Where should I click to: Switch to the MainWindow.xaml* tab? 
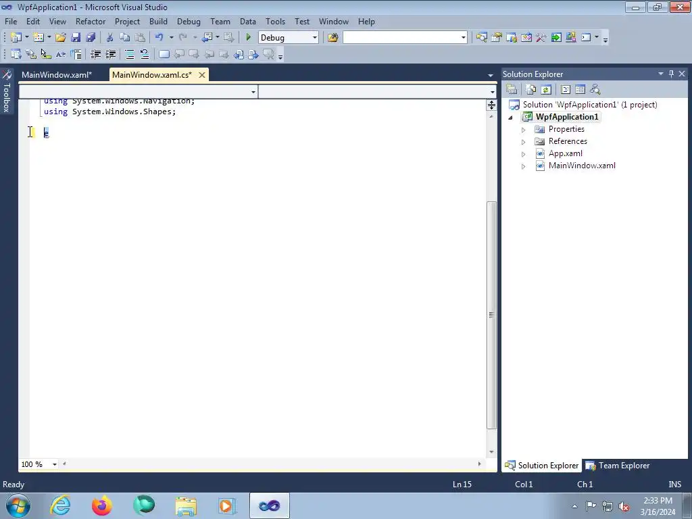tap(57, 74)
